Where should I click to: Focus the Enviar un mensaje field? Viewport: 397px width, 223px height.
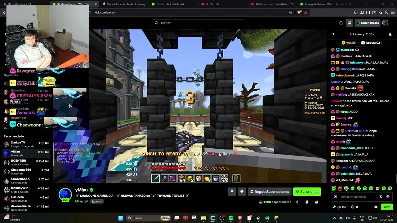(362, 197)
